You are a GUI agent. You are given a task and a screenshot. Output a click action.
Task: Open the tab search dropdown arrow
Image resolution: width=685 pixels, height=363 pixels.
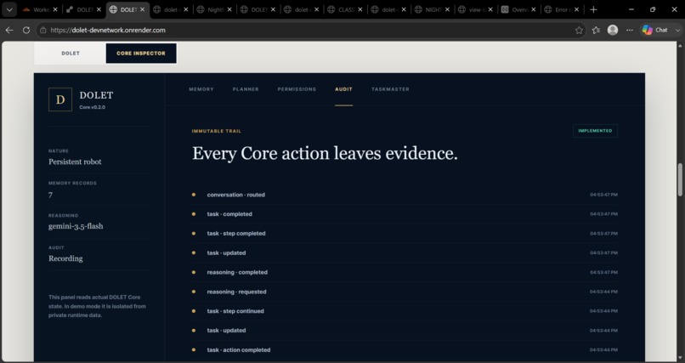(9, 9)
